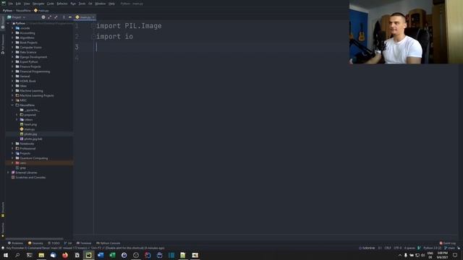Select the Expert Python folder
Viewport: 463px width, 260px height.
tap(29, 62)
